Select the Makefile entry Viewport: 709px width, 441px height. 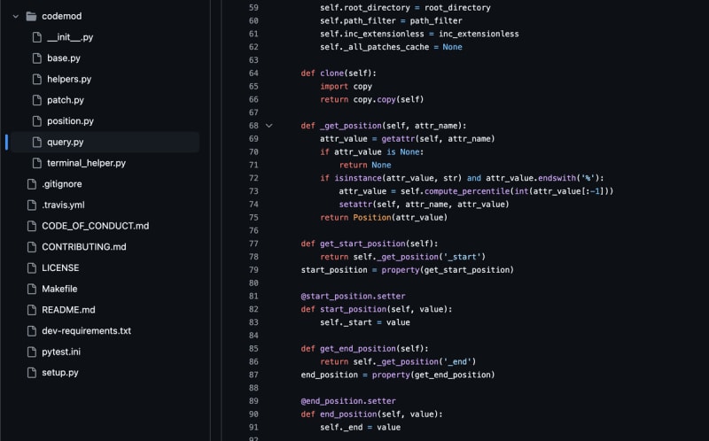[x=59, y=289]
